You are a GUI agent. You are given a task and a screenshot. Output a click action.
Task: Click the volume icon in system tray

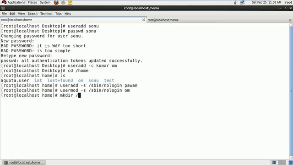pyautogui.click(x=235, y=2)
